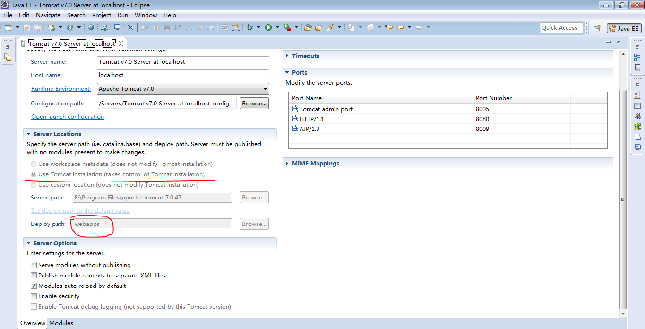Check Enable Tomcat debug logging checkbox
645x329 pixels.
pyautogui.click(x=34, y=307)
